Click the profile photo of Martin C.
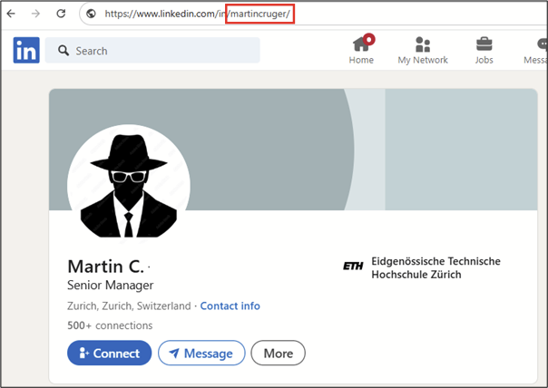The height and width of the screenshot is (388, 548). 129,186
